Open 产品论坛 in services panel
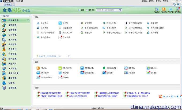This screenshot has height=110, width=182. click(x=41, y=68)
